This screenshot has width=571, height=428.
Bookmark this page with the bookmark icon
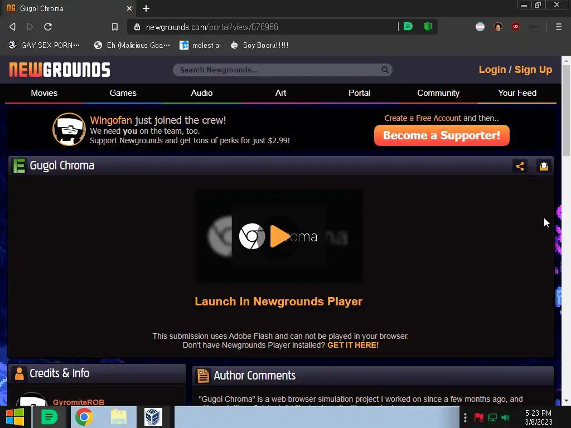click(x=115, y=27)
